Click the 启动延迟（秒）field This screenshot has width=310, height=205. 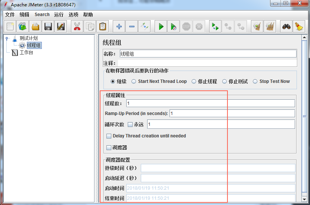tap(218, 178)
